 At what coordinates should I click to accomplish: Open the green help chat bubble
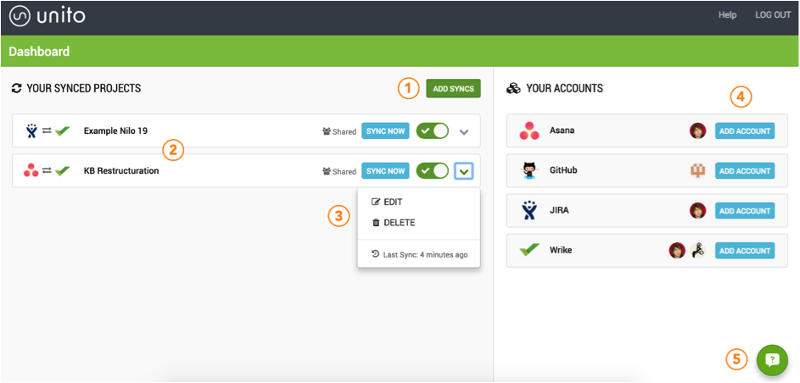pyautogui.click(x=773, y=359)
